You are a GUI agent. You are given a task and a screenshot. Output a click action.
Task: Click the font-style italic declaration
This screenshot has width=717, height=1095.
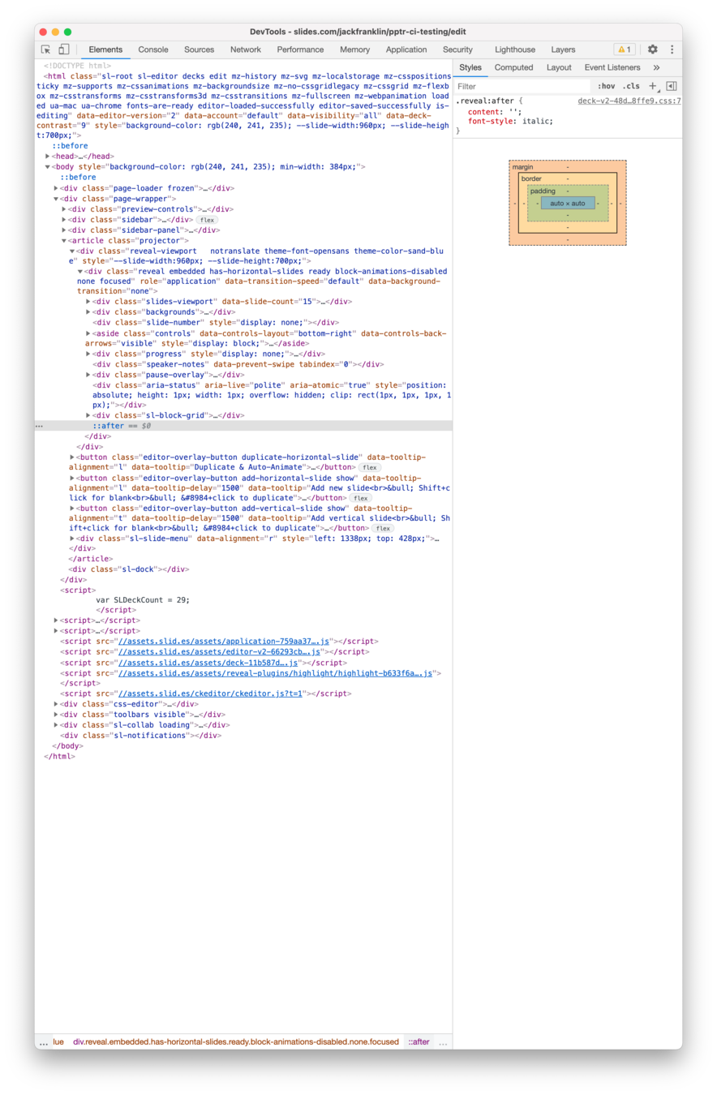[x=510, y=121]
